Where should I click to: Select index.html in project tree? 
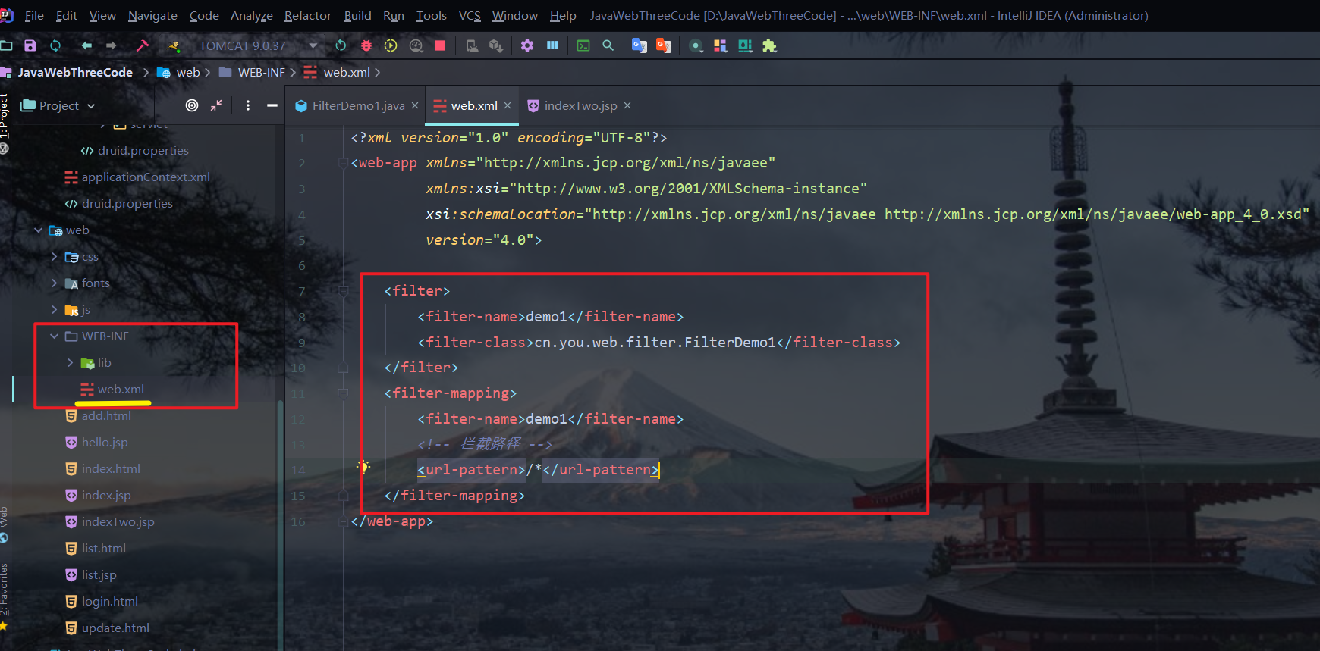pos(111,469)
